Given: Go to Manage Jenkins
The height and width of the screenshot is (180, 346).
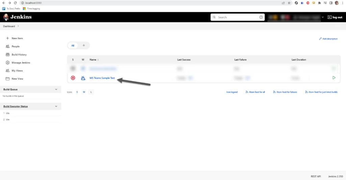Looking at the screenshot, I should (21, 63).
